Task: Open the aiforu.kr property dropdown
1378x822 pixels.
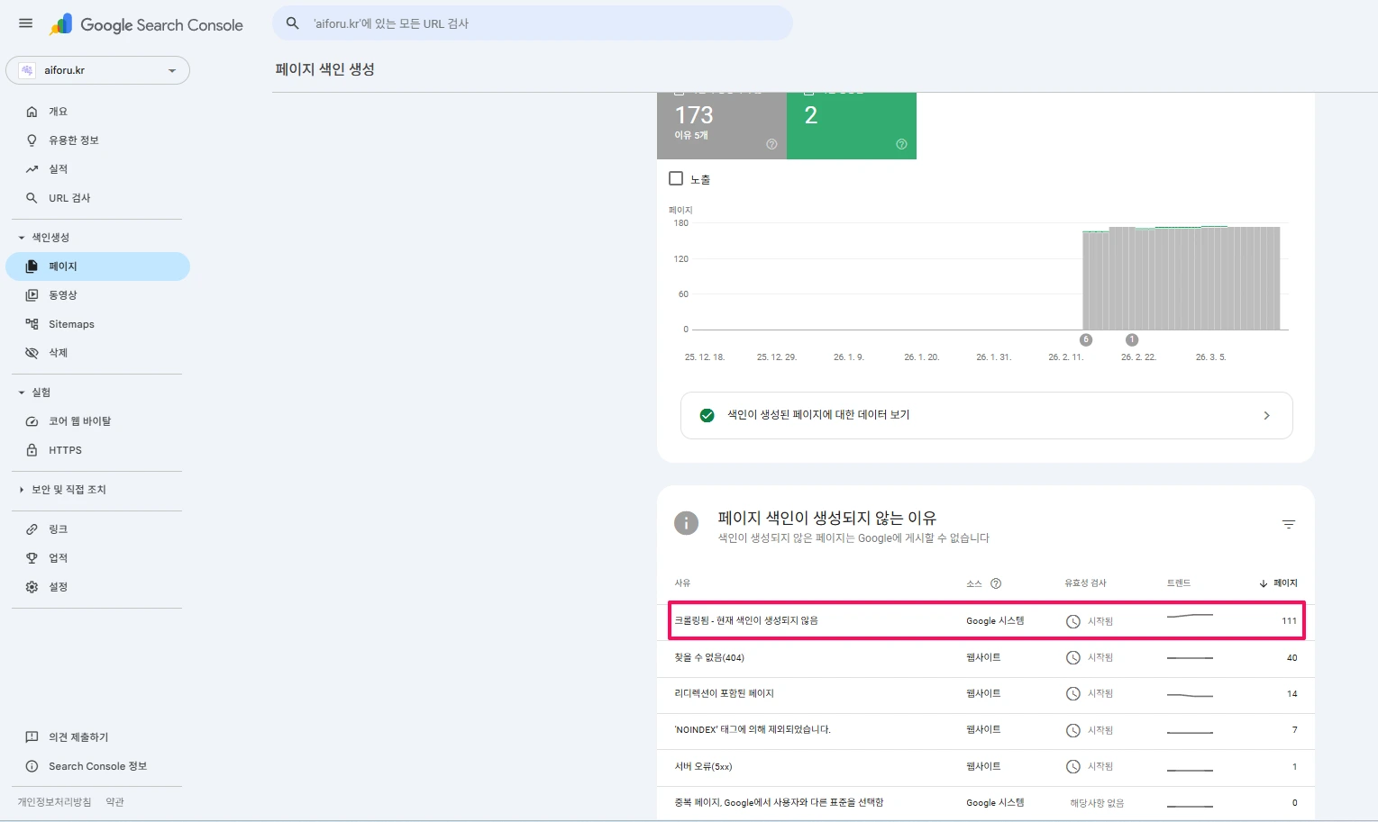Action: (x=97, y=70)
